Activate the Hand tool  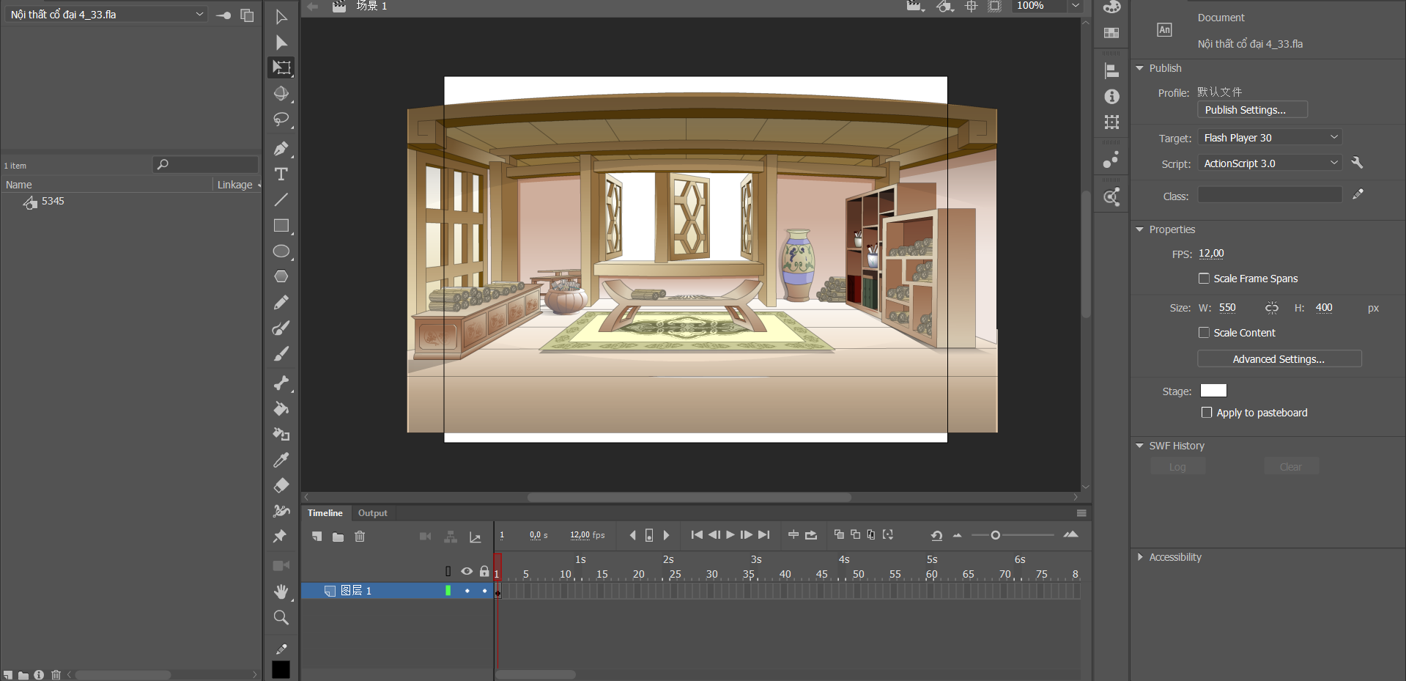coord(281,591)
